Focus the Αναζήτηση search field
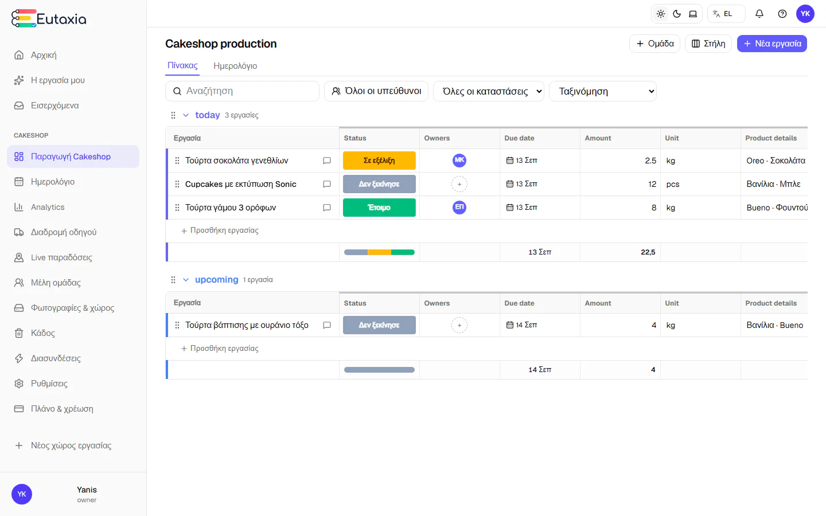The image size is (826, 516). (x=242, y=91)
